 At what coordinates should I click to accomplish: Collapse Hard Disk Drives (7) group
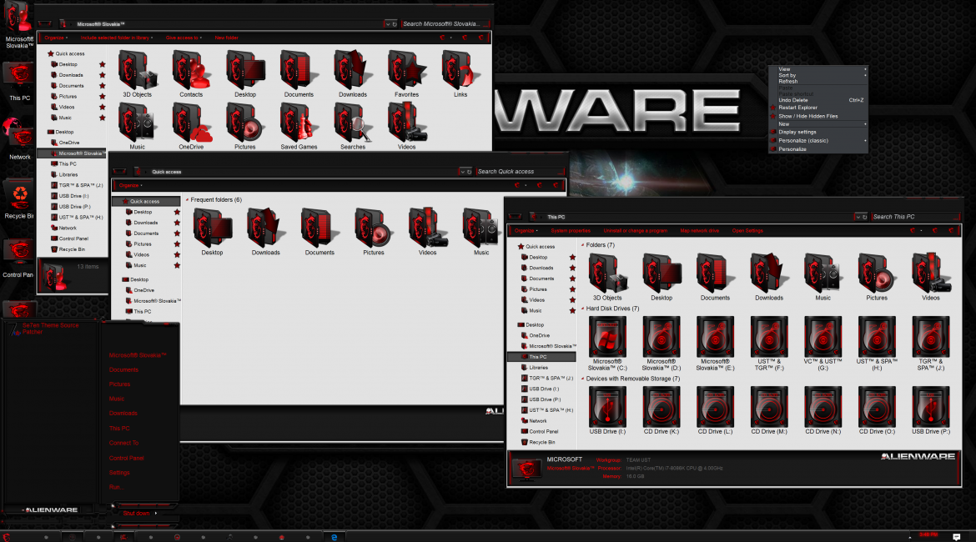582,309
